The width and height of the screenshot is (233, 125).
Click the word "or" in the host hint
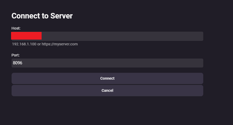pyautogui.click(x=39, y=44)
